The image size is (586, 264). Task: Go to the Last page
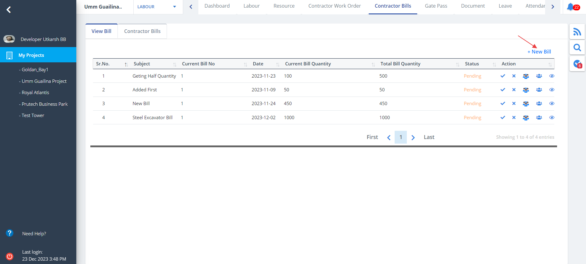(x=429, y=137)
